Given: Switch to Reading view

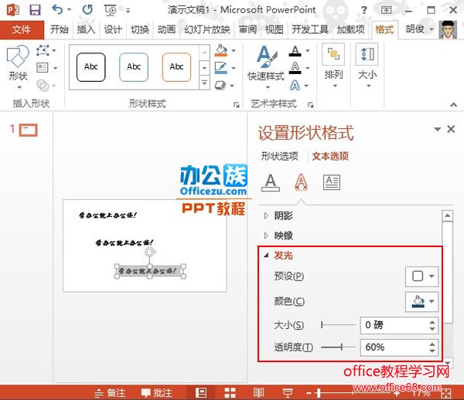Looking at the screenshot, I should 258,392.
